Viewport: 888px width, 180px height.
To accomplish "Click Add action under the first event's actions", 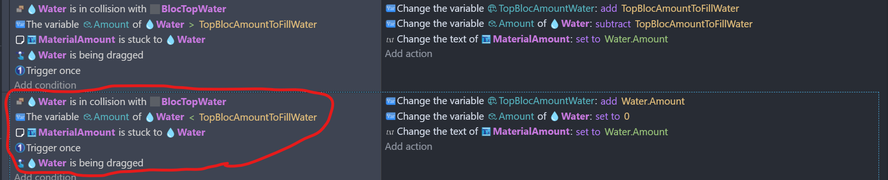I will (409, 54).
